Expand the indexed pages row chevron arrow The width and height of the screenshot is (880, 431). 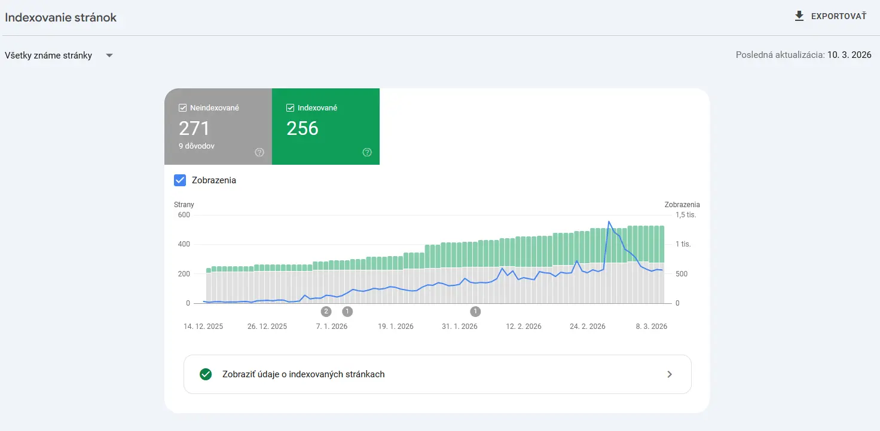pyautogui.click(x=670, y=374)
